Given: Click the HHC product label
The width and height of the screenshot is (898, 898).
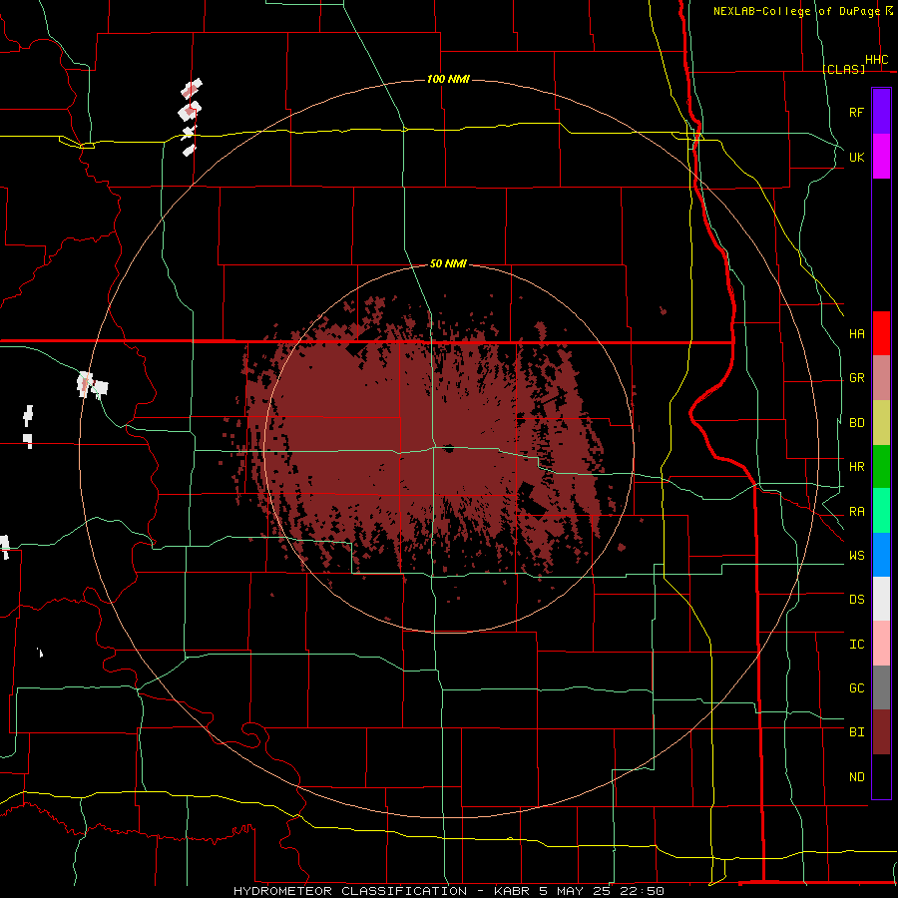Looking at the screenshot, I should coord(876,60).
